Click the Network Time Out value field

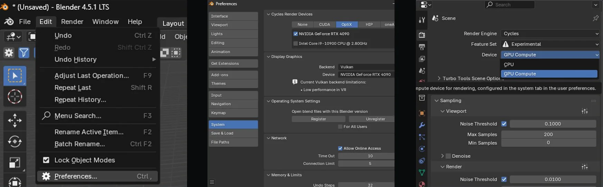pos(366,156)
